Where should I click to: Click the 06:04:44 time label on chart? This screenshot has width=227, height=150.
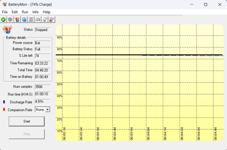click(x=215, y=134)
